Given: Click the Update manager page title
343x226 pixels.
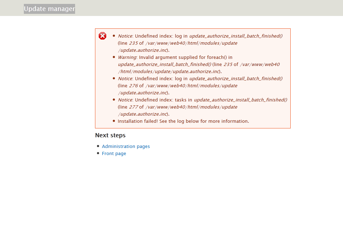Looking at the screenshot, I should click(x=49, y=9).
